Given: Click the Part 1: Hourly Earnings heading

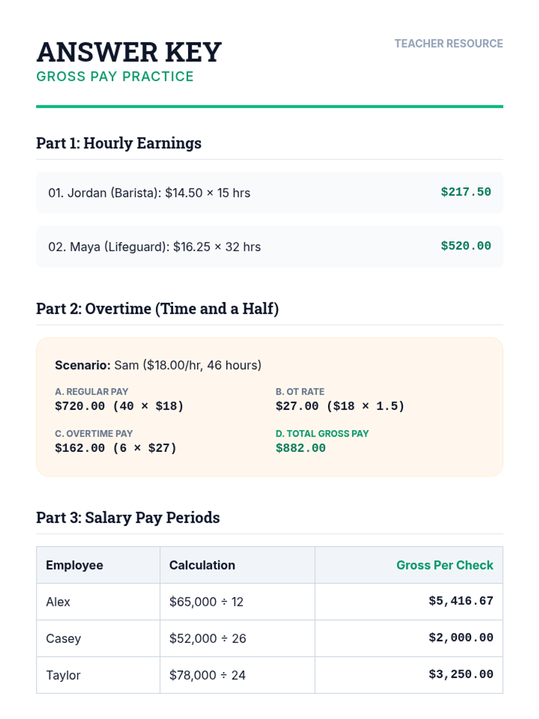Looking at the screenshot, I should click(x=119, y=143).
